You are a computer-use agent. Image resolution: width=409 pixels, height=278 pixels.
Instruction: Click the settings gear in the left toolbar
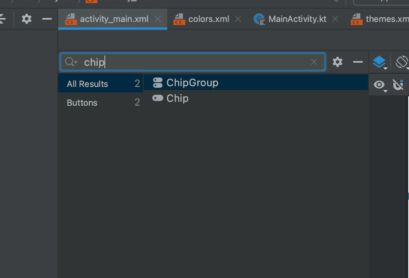26,18
